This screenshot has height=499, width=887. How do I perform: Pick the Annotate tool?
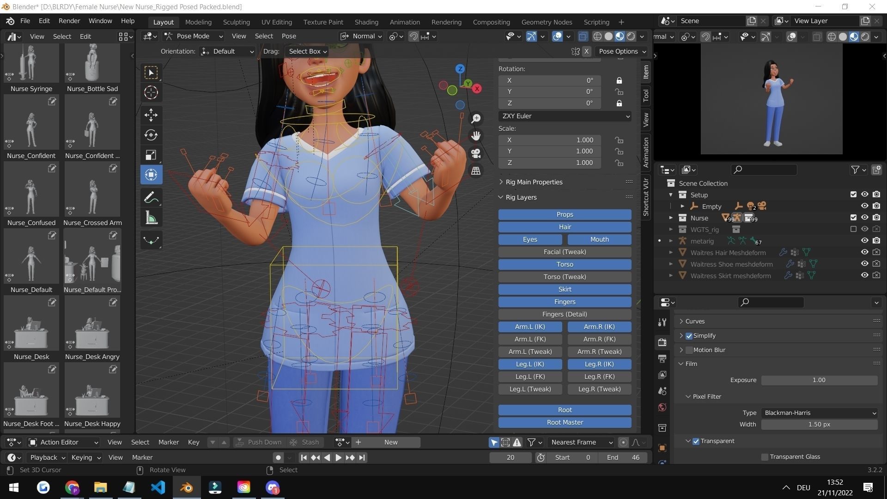pyautogui.click(x=151, y=198)
